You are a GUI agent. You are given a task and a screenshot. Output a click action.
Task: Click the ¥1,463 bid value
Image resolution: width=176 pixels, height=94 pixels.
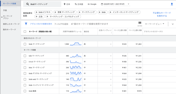coord(139,44)
